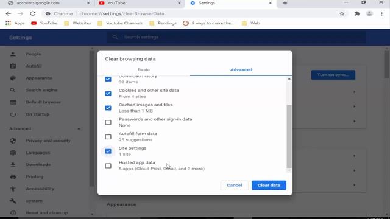Close the YouTube tab
Image resolution: width=390 pixels, height=219 pixels.
(179, 3)
